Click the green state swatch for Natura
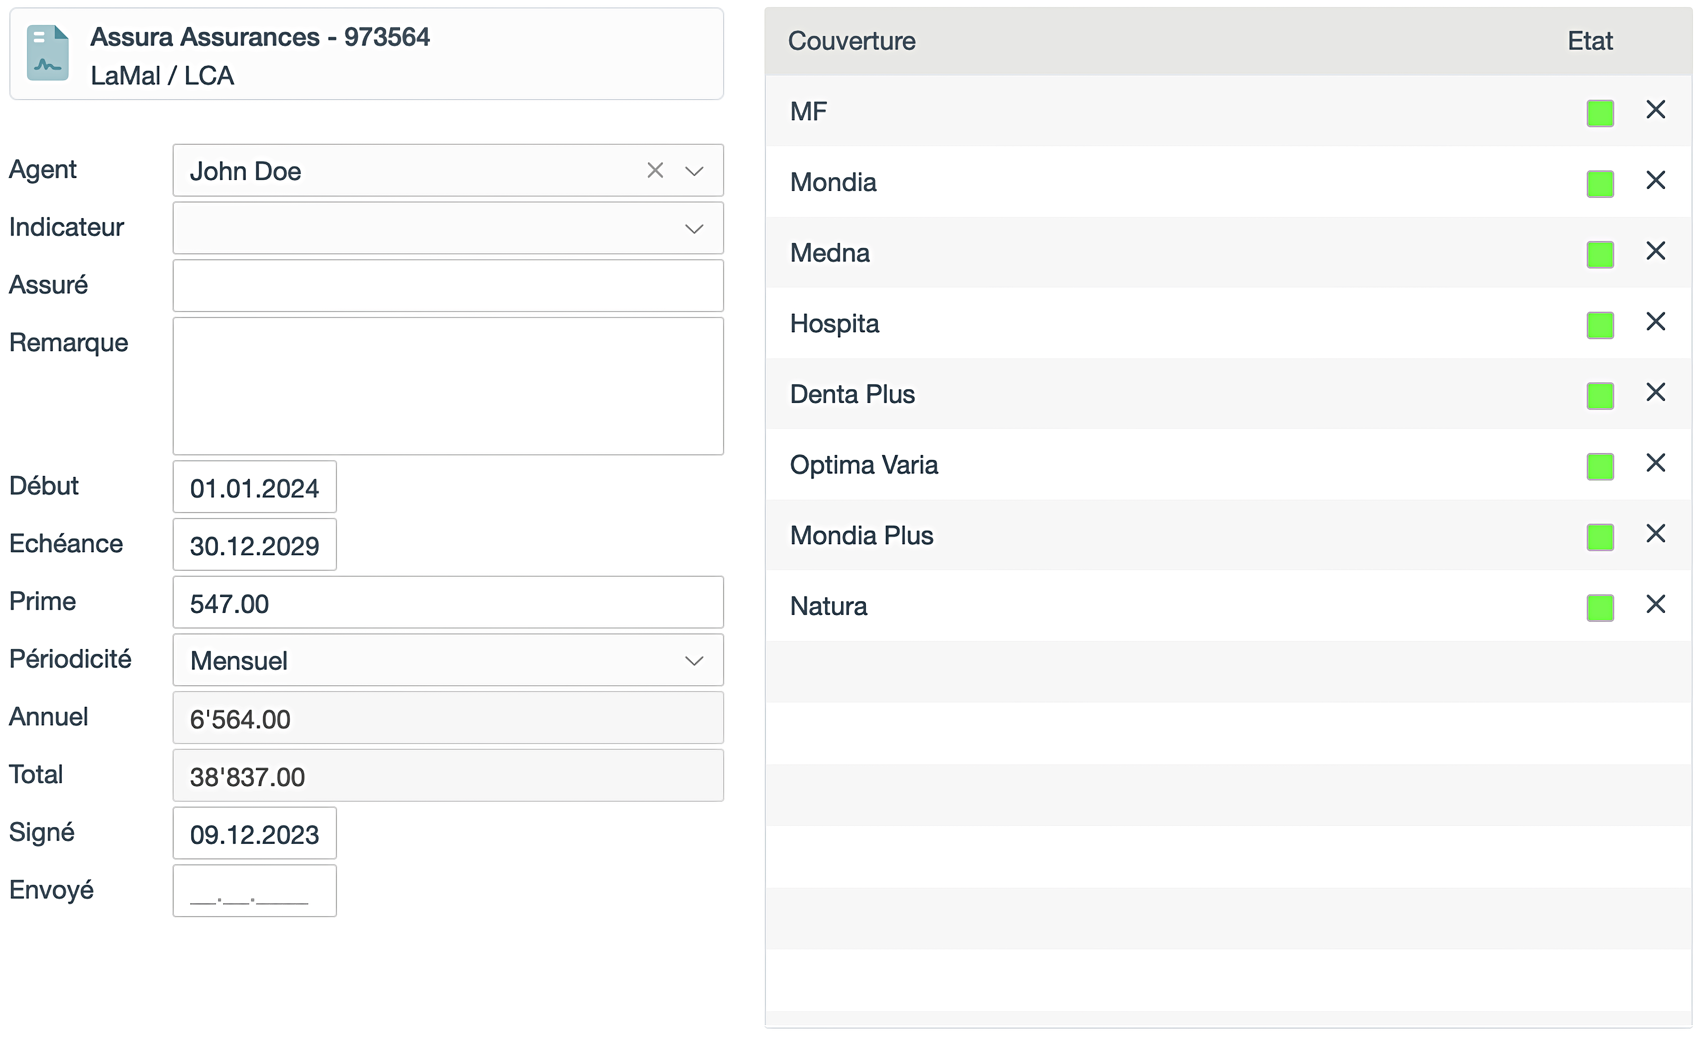 (x=1600, y=608)
